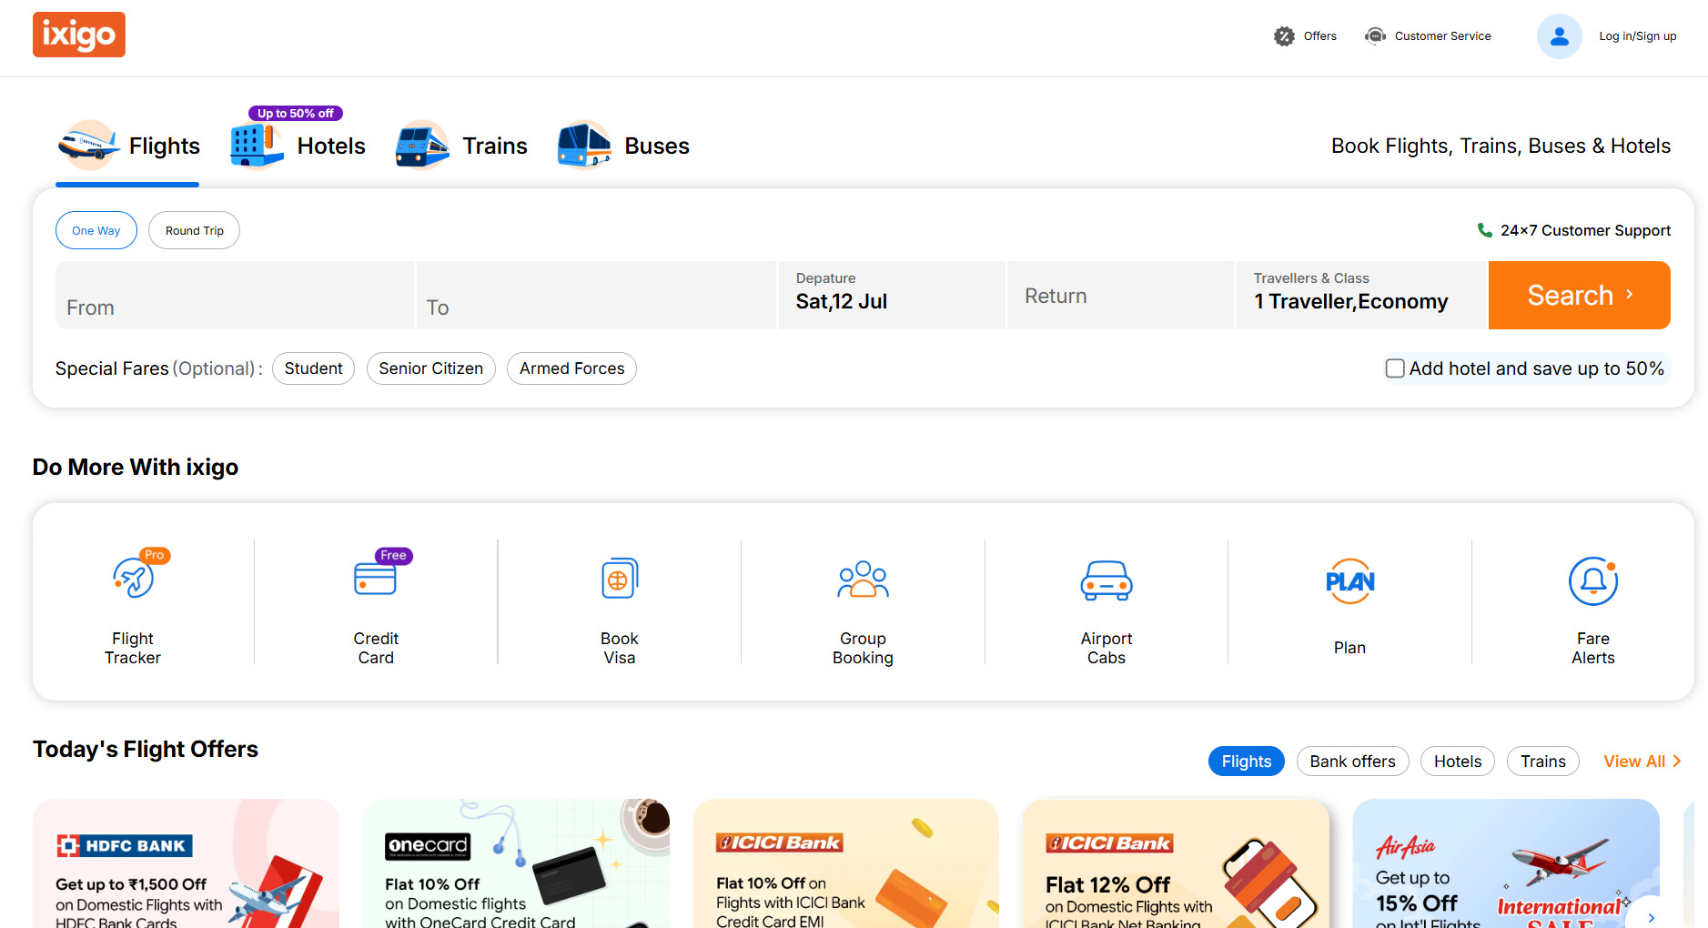Click Airport Cabs label text
Viewport: 1708px width, 928px height.
point(1107,648)
